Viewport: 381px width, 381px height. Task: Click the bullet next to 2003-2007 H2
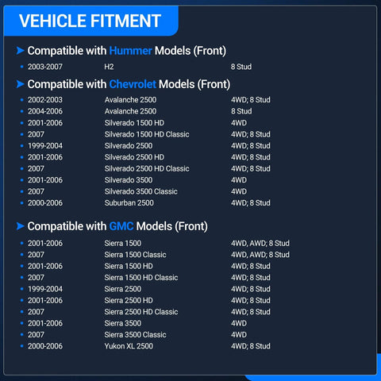coord(22,67)
